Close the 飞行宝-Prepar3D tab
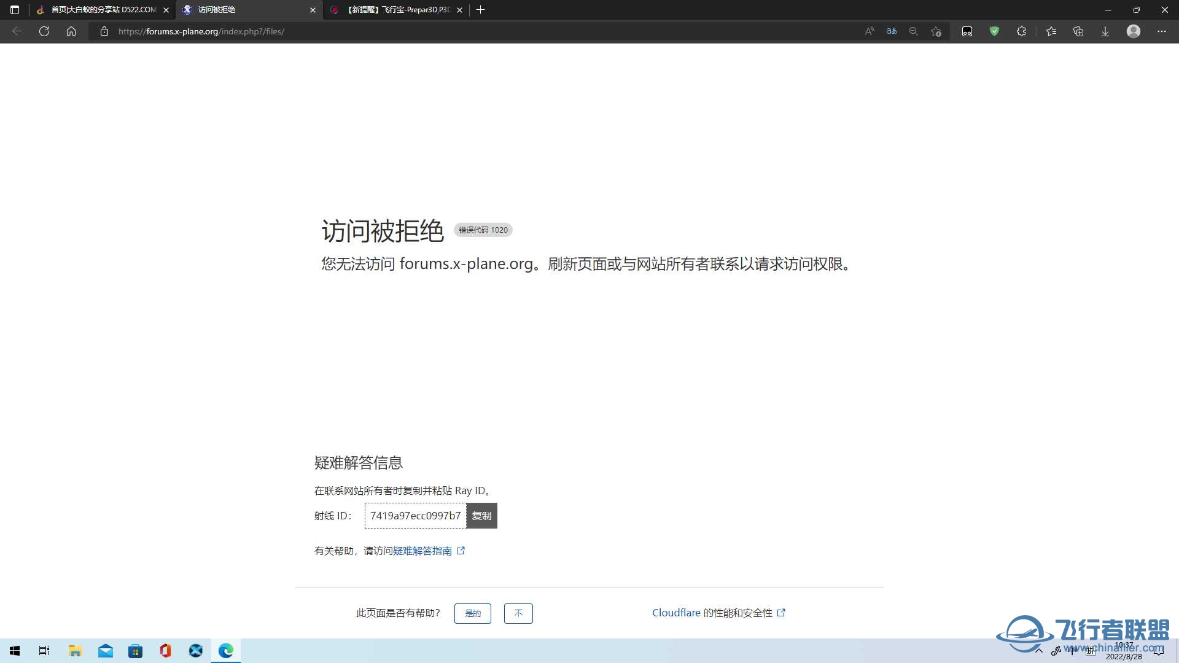This screenshot has width=1179, height=663. click(x=459, y=10)
